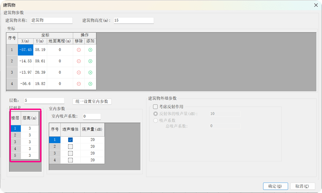Remove coordinate row 2 with minus icon
This screenshot has width=322, height=193.
point(79,61)
